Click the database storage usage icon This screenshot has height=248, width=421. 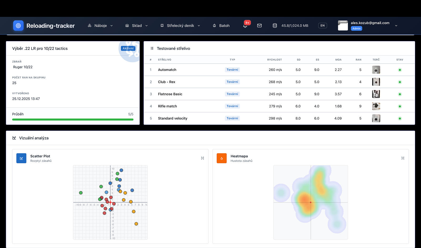pyautogui.click(x=275, y=26)
